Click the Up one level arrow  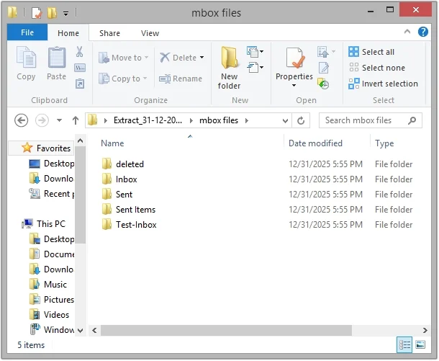click(x=76, y=120)
